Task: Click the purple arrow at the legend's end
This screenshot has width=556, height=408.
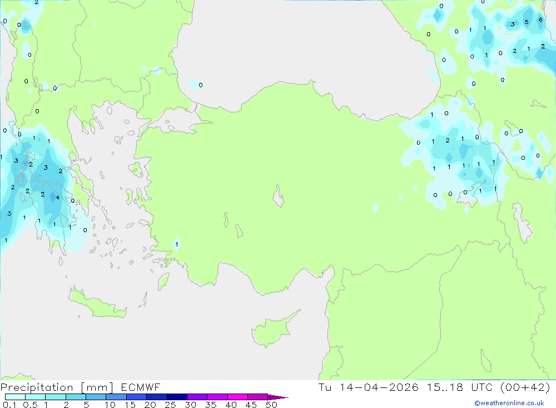Action: coord(278,397)
